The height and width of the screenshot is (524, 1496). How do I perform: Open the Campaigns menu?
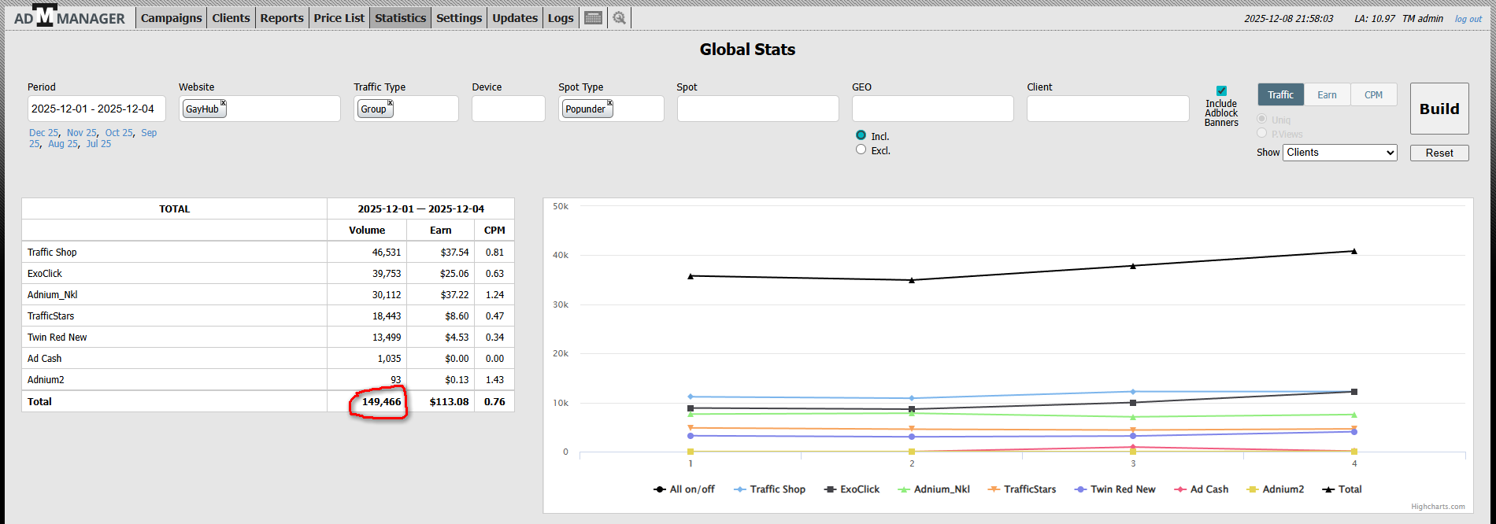click(x=171, y=18)
